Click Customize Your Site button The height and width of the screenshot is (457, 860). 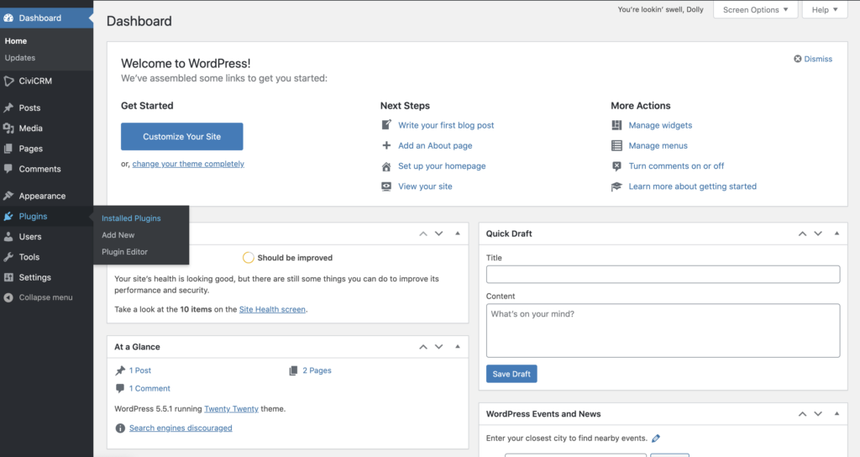tap(182, 137)
